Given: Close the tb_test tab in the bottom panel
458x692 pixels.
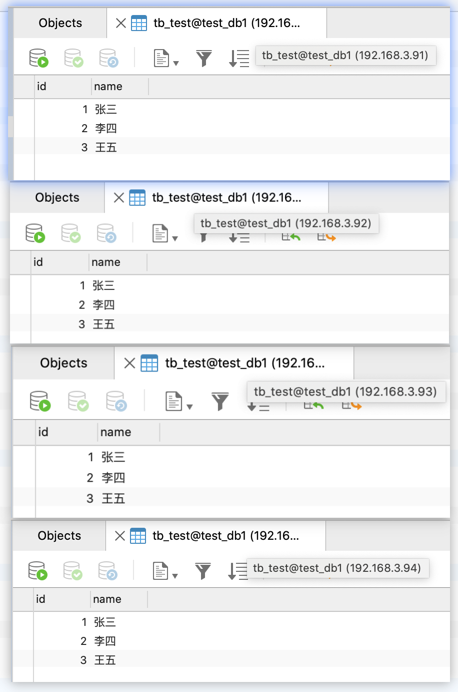Looking at the screenshot, I should coord(120,536).
